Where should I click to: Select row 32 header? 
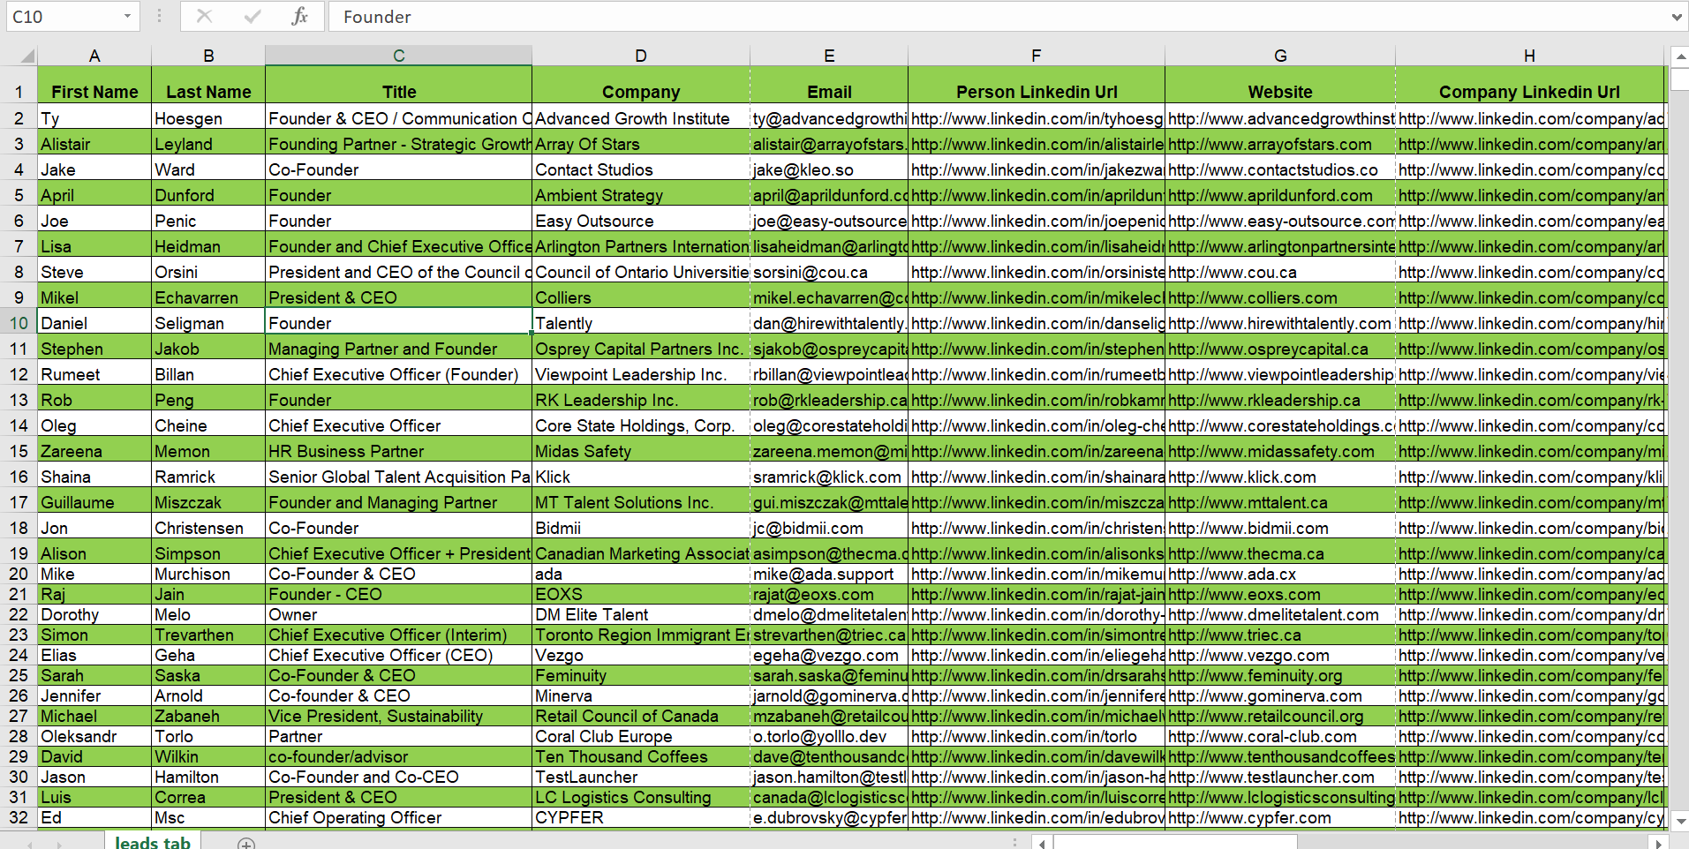pos(19,817)
